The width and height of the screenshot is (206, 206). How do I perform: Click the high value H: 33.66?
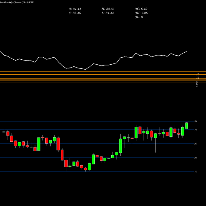click(108, 9)
